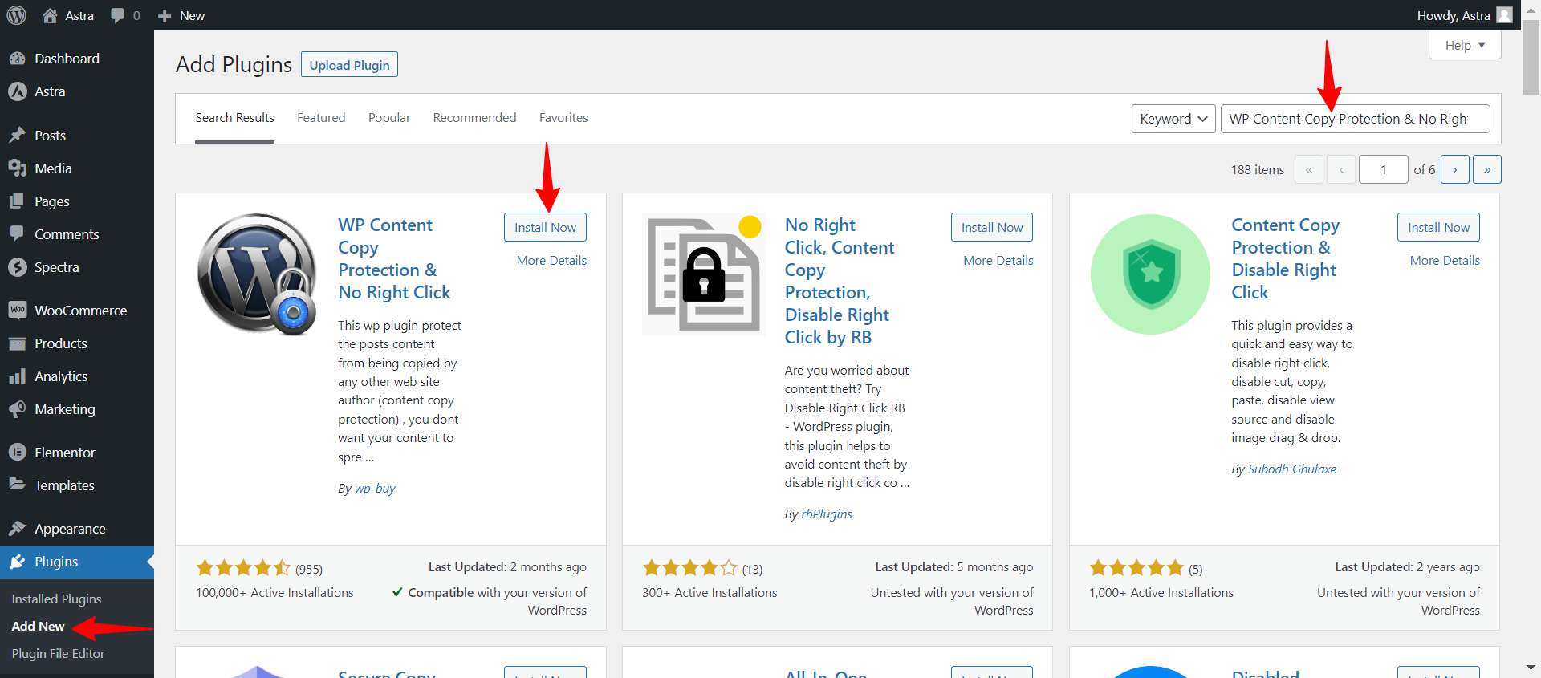
Task: Open the Subodh Ghulaxe author link
Action: (x=1292, y=469)
